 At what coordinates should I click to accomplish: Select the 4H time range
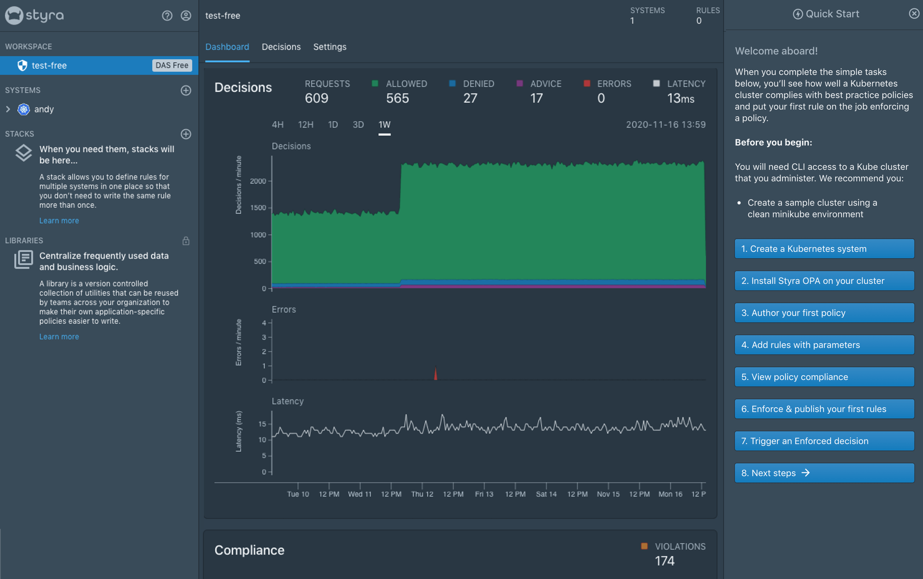278,125
